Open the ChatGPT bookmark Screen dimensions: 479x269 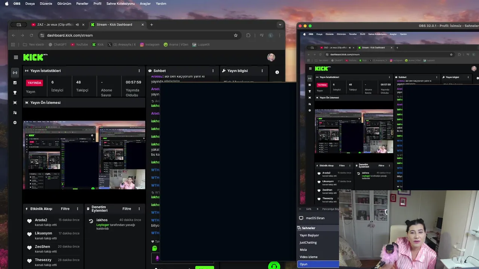(x=57, y=44)
